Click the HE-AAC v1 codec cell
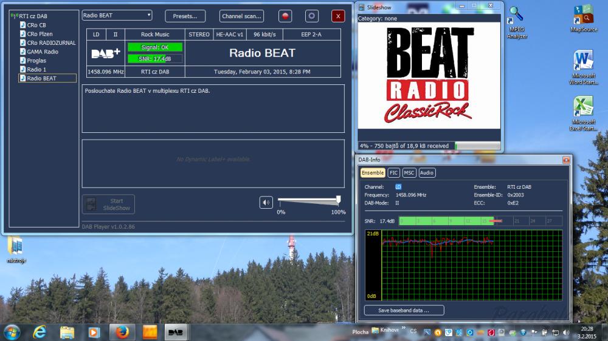This screenshot has width=608, height=341. point(230,35)
